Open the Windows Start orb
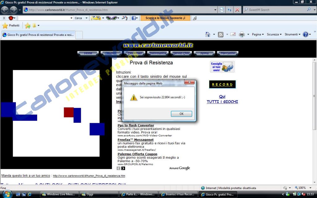The width and height of the screenshot is (317, 198). click(x=7, y=194)
